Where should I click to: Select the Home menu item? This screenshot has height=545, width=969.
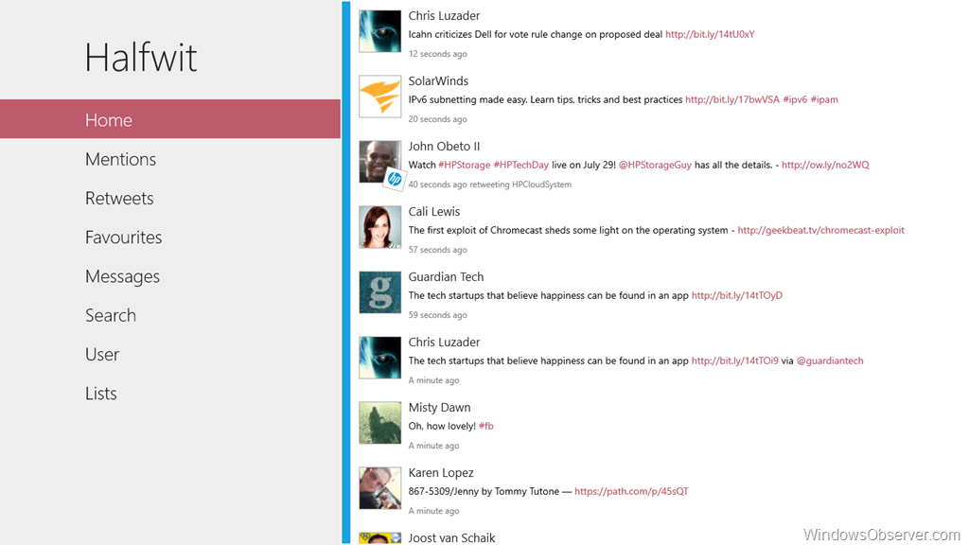(x=170, y=119)
